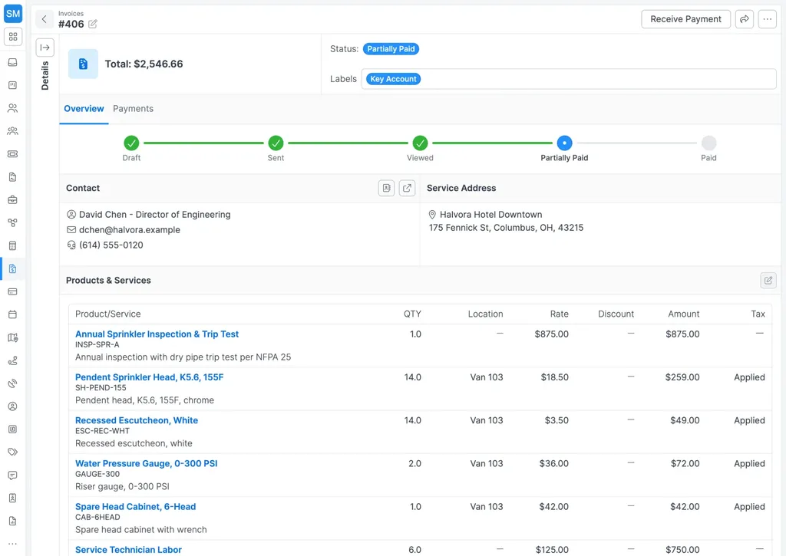Open the inbox tray sidebar icon
Image resolution: width=786 pixels, height=556 pixels.
click(x=12, y=62)
